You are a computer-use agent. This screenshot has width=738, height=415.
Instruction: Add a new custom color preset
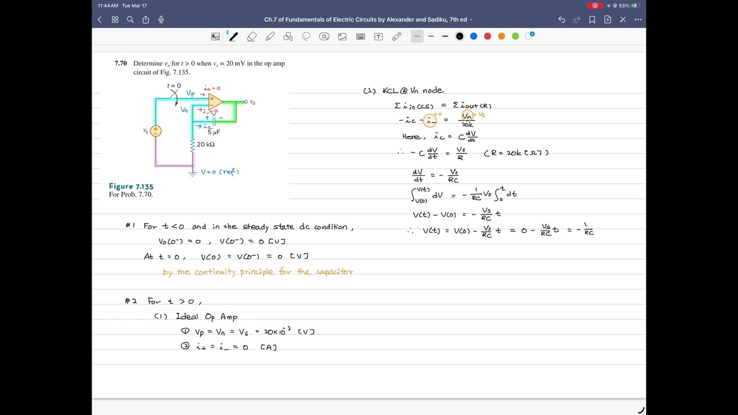[530, 36]
